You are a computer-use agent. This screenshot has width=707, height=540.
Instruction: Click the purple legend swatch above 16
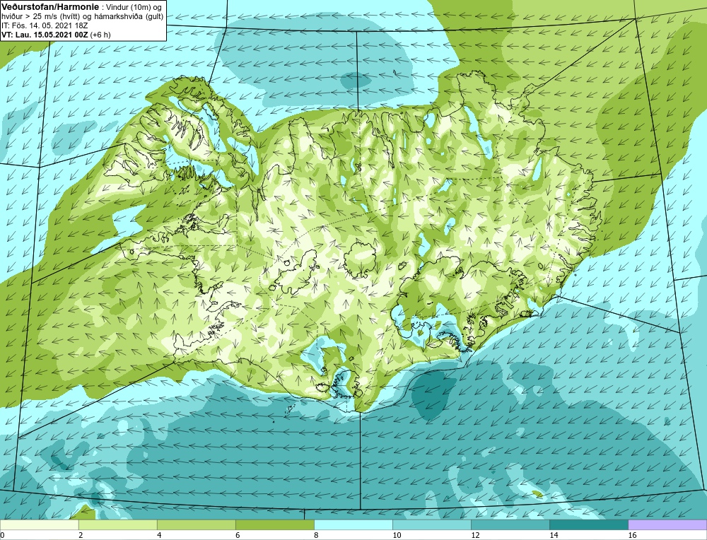click(667, 524)
